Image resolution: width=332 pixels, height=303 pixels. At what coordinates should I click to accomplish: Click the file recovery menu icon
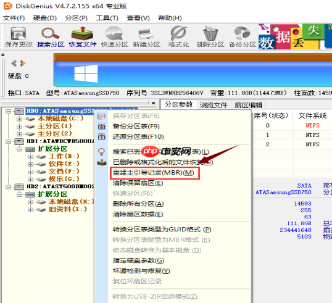[x=102, y=162]
